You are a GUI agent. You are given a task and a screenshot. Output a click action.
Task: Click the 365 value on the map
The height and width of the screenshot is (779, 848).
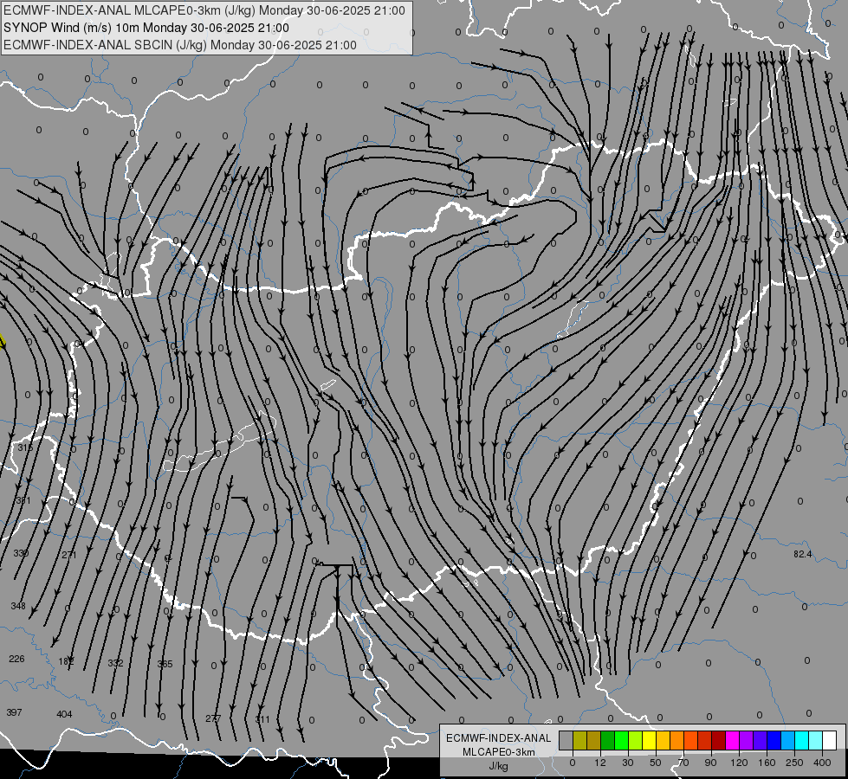165,664
